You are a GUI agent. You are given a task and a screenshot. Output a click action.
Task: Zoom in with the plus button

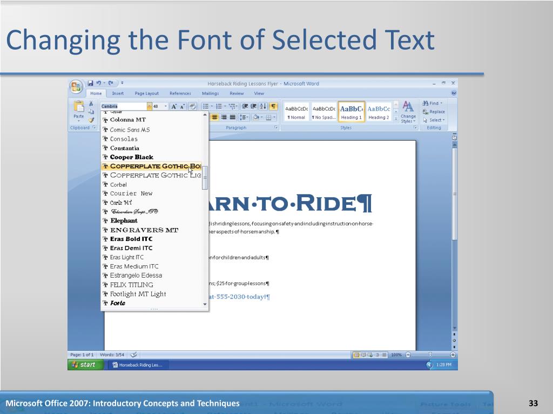click(x=453, y=355)
